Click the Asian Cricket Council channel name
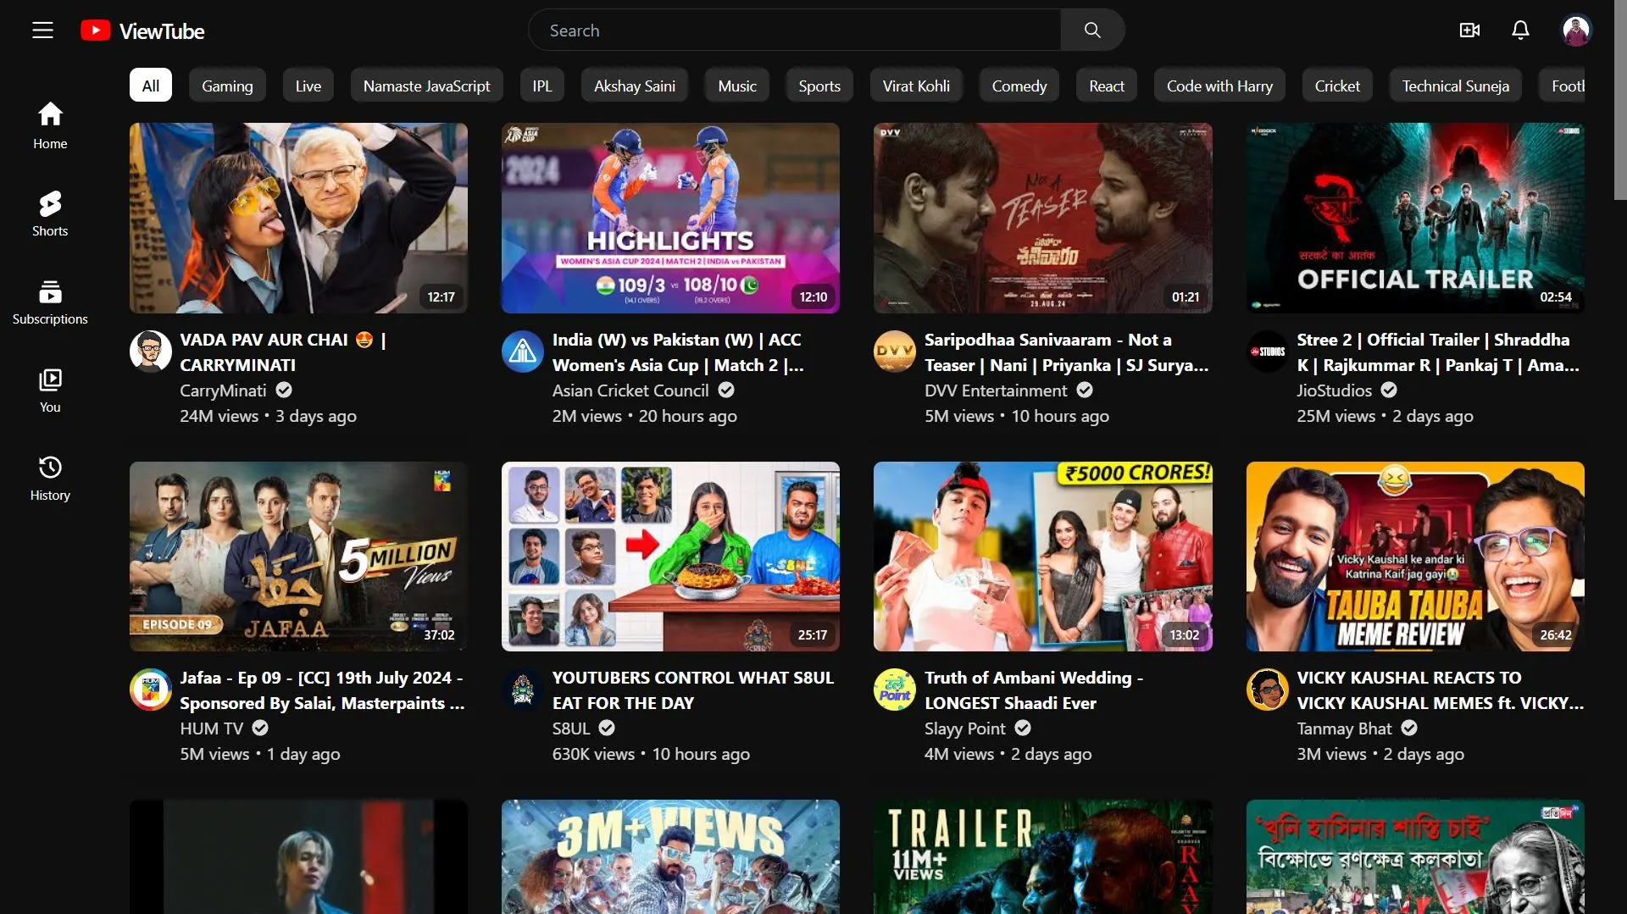 630,391
